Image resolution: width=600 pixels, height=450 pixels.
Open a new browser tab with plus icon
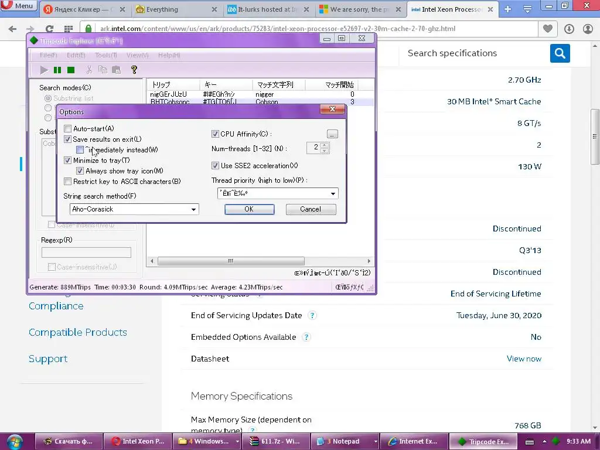508,9
